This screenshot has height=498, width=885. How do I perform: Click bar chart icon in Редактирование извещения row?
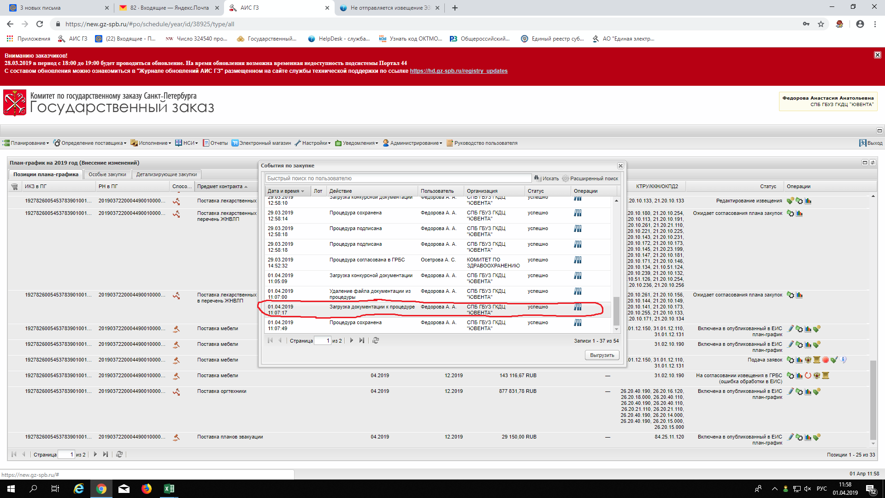[x=808, y=201]
